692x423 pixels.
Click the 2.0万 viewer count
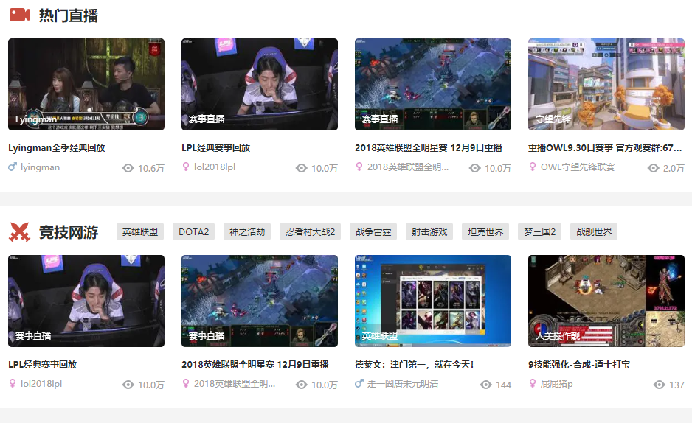pyautogui.click(x=674, y=168)
